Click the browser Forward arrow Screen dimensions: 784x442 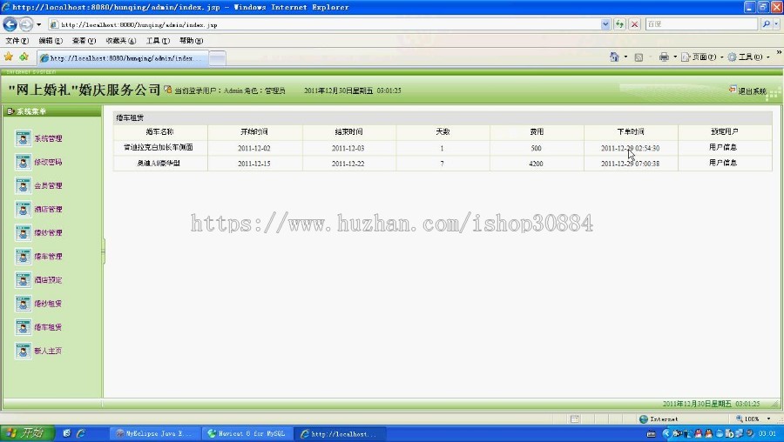26,24
